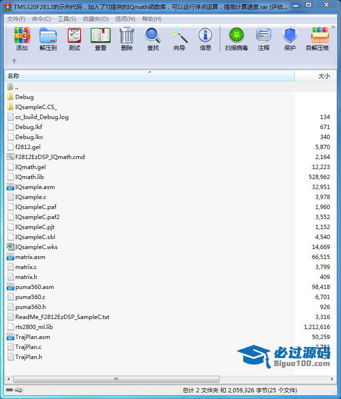Click the scroll left arrow
341x399 pixels.
click(9, 379)
